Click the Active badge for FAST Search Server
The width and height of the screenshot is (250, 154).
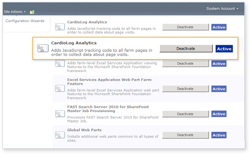(219, 114)
